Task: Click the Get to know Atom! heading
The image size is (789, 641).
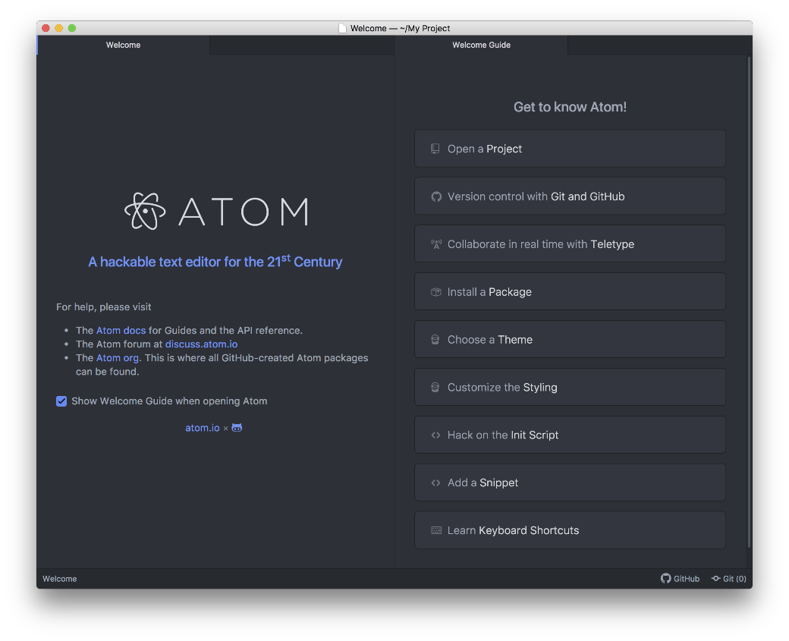Action: pyautogui.click(x=570, y=107)
